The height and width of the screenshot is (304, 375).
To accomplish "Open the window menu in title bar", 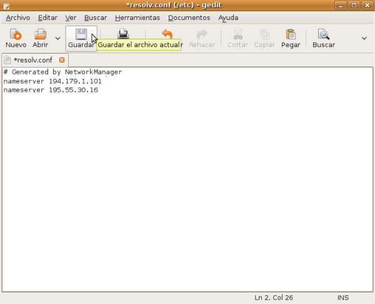I will [x=7, y=6].
